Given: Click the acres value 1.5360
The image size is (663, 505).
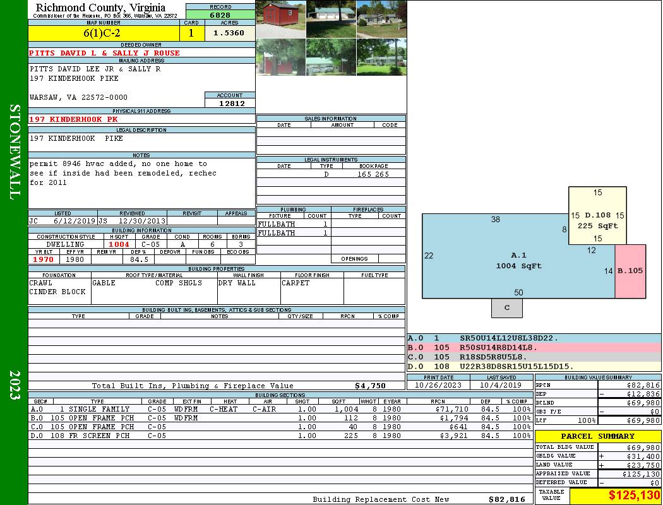Looking at the screenshot, I should (229, 33).
